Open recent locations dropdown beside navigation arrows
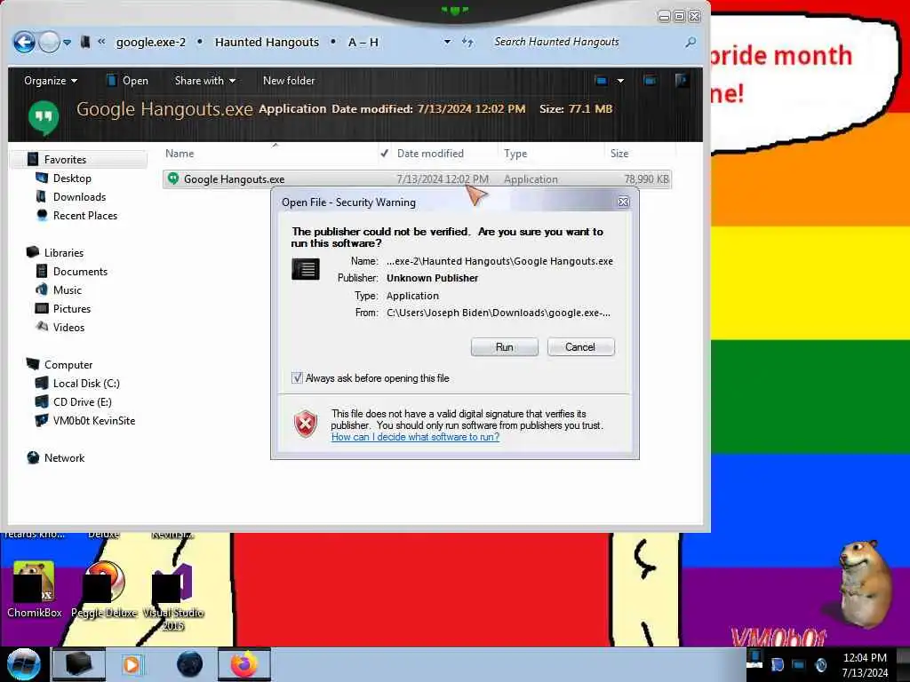 68,43
